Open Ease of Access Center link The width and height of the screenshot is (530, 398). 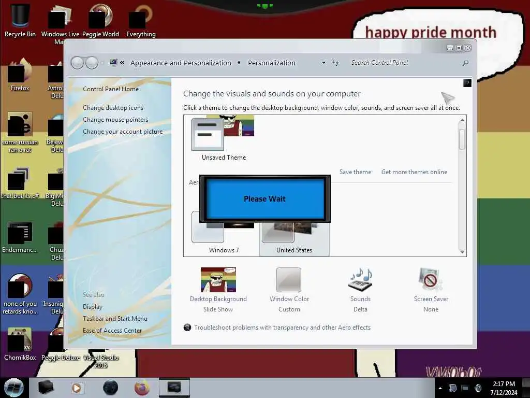coord(112,330)
